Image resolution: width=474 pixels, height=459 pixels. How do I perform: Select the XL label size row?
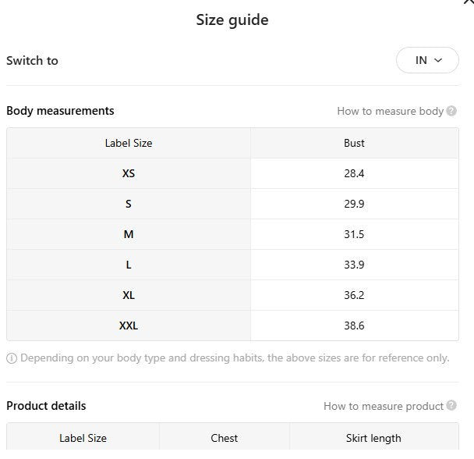click(129, 295)
